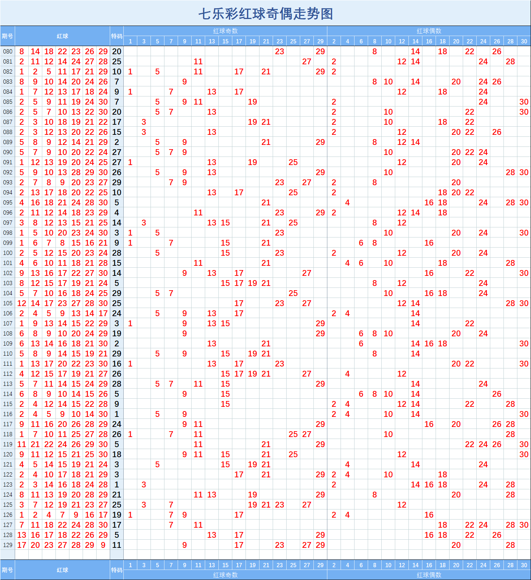Viewport: 531px width, 580px height.
Task: Click 特码 value 1 in row 116
Action: [x=117, y=414]
